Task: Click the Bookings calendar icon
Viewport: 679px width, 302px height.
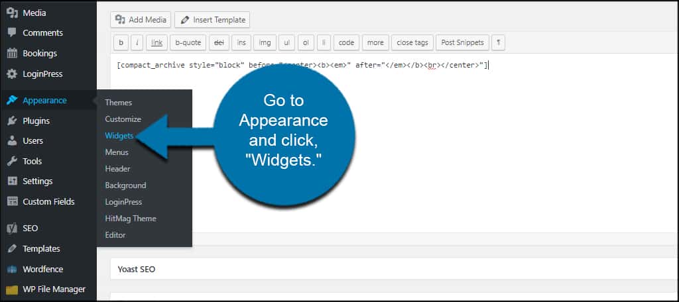Action: (12, 53)
